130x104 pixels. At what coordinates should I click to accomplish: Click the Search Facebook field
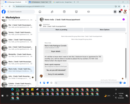21,12
